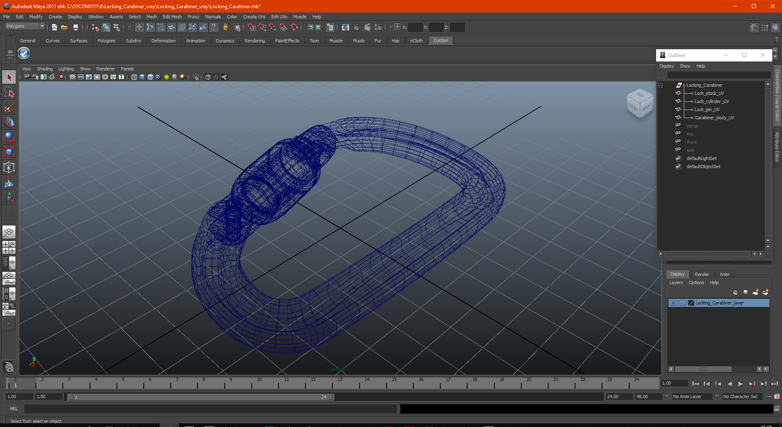
Task: Switch to four view layout
Action: (x=9, y=247)
